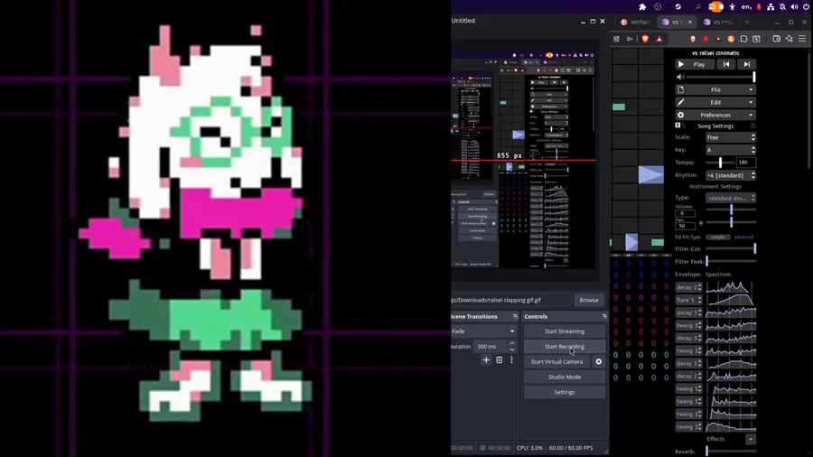The image size is (813, 457).
Task: Click the Pan value field 50
Action: tap(685, 226)
